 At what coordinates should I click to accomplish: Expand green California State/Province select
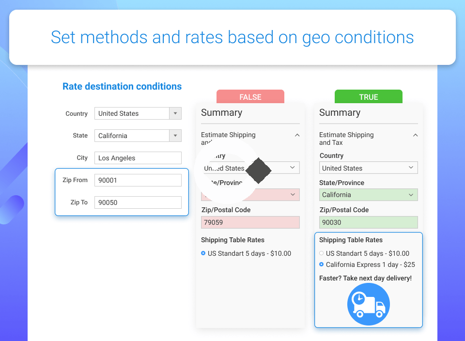point(368,195)
